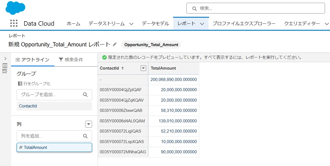Screen dimensions: 330x166
Task: Click the filter funnel icon
Action: [x=61, y=60]
